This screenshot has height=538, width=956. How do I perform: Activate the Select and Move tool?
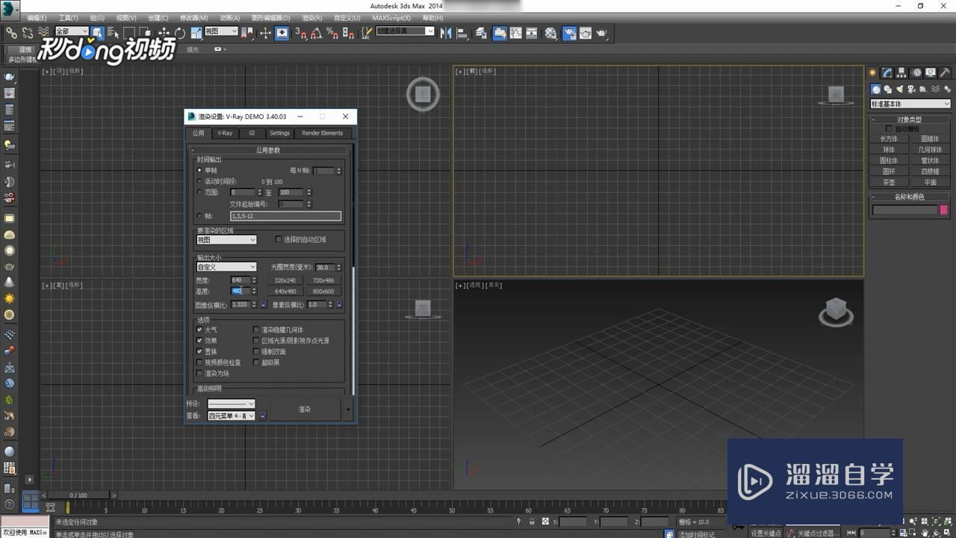(x=164, y=33)
